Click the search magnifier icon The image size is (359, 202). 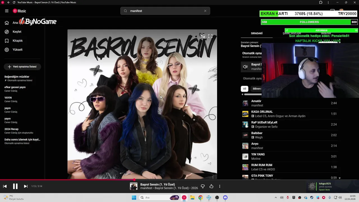(125, 11)
